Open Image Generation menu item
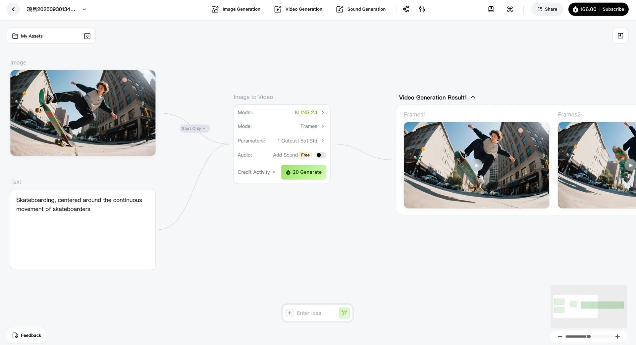The image size is (636, 345). pos(236,9)
